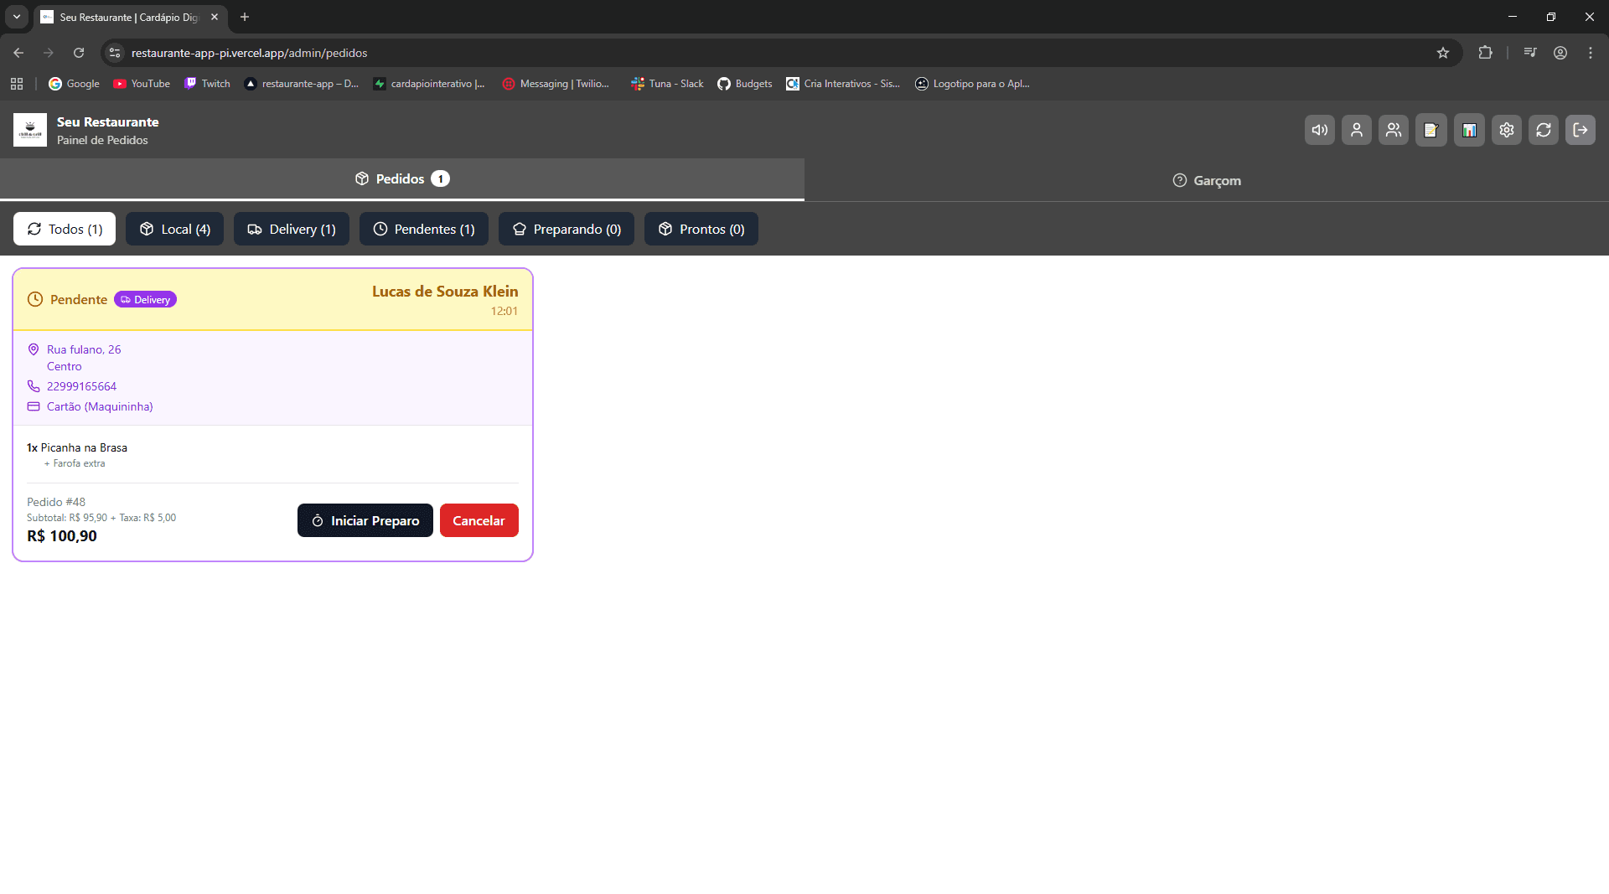Switch to the Garçom tab
The width and height of the screenshot is (1609, 894).
(1206, 180)
